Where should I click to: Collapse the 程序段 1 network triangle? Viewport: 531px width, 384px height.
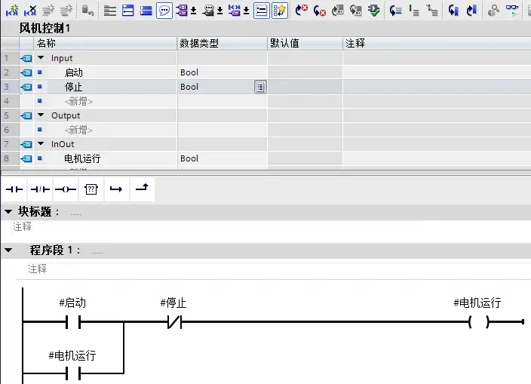click(x=8, y=250)
